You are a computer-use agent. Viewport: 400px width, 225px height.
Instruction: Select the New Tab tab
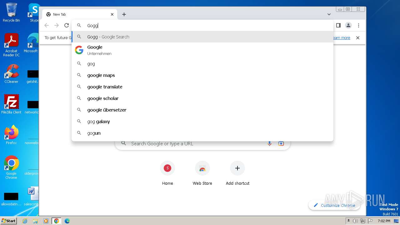80,14
